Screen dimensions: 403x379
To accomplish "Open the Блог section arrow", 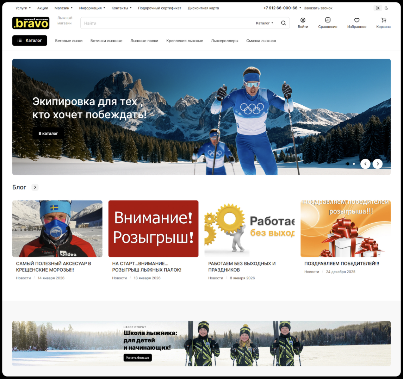I will click(35, 187).
